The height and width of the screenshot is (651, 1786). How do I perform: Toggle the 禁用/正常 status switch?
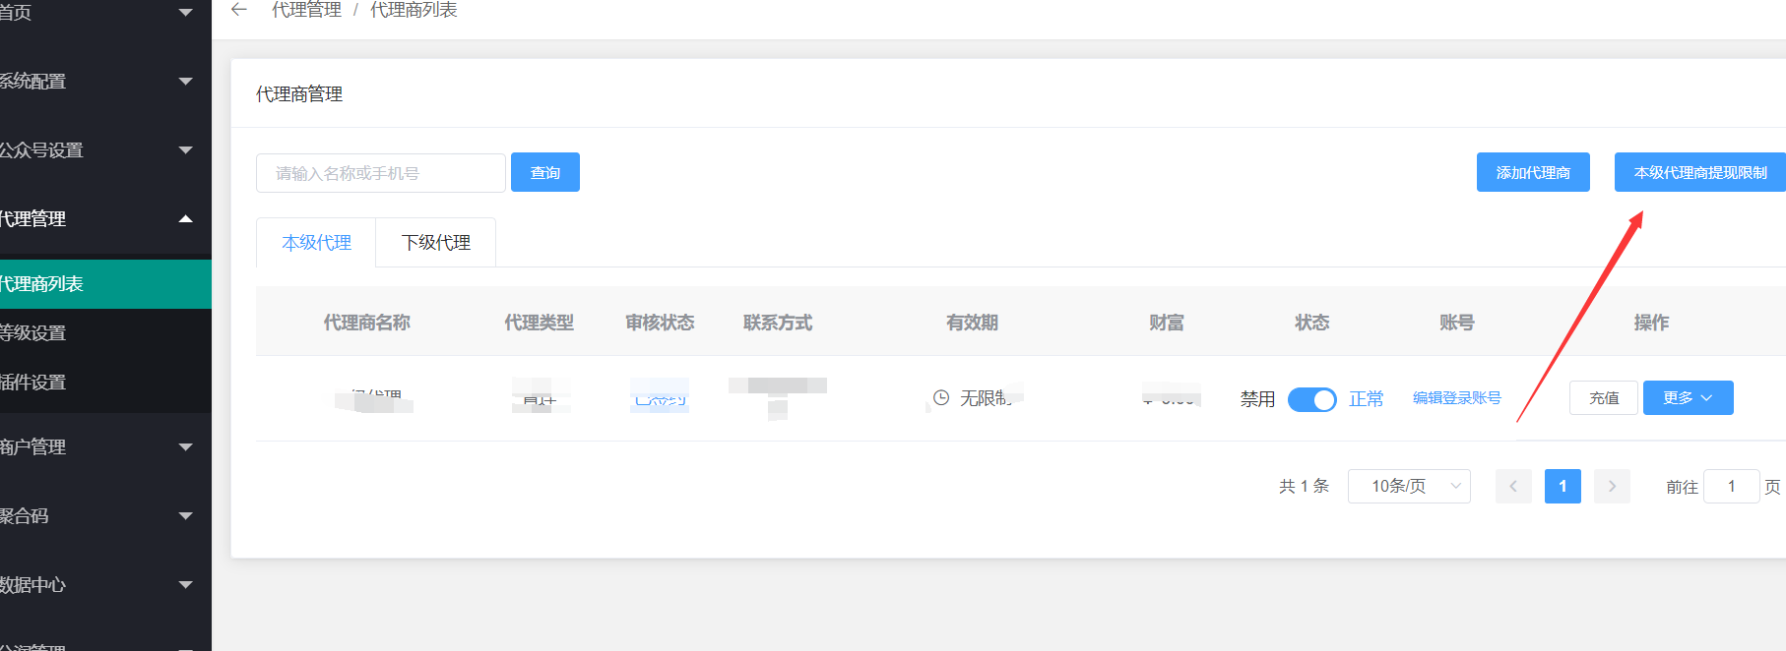[x=1311, y=399]
